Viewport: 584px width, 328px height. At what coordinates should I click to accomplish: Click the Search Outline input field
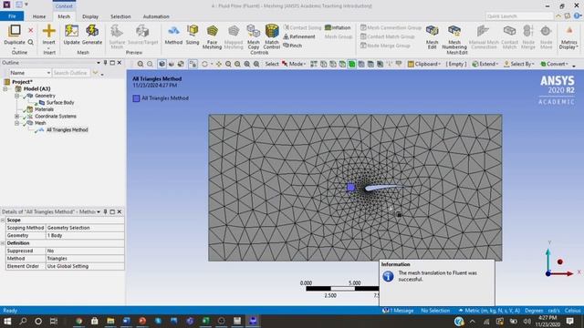click(71, 73)
